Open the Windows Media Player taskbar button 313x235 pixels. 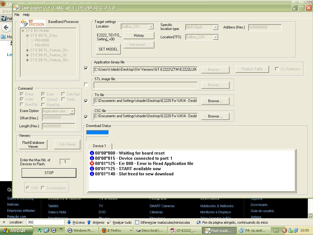pyautogui.click(x=81, y=230)
